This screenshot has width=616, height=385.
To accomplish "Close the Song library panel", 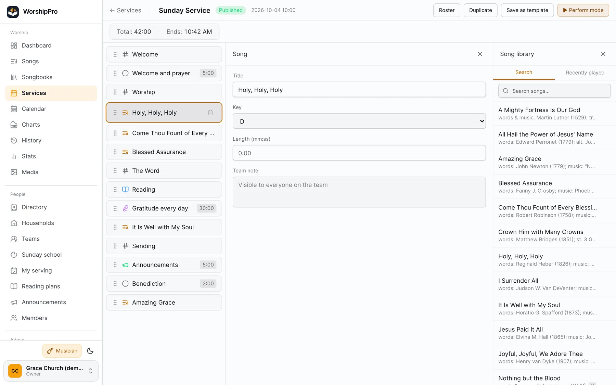I will pyautogui.click(x=603, y=54).
